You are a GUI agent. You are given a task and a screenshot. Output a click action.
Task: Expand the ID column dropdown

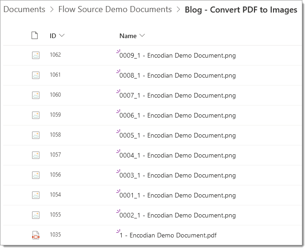62,35
